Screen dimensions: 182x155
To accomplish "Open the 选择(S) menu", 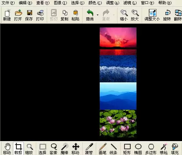I will click(x=78, y=3).
